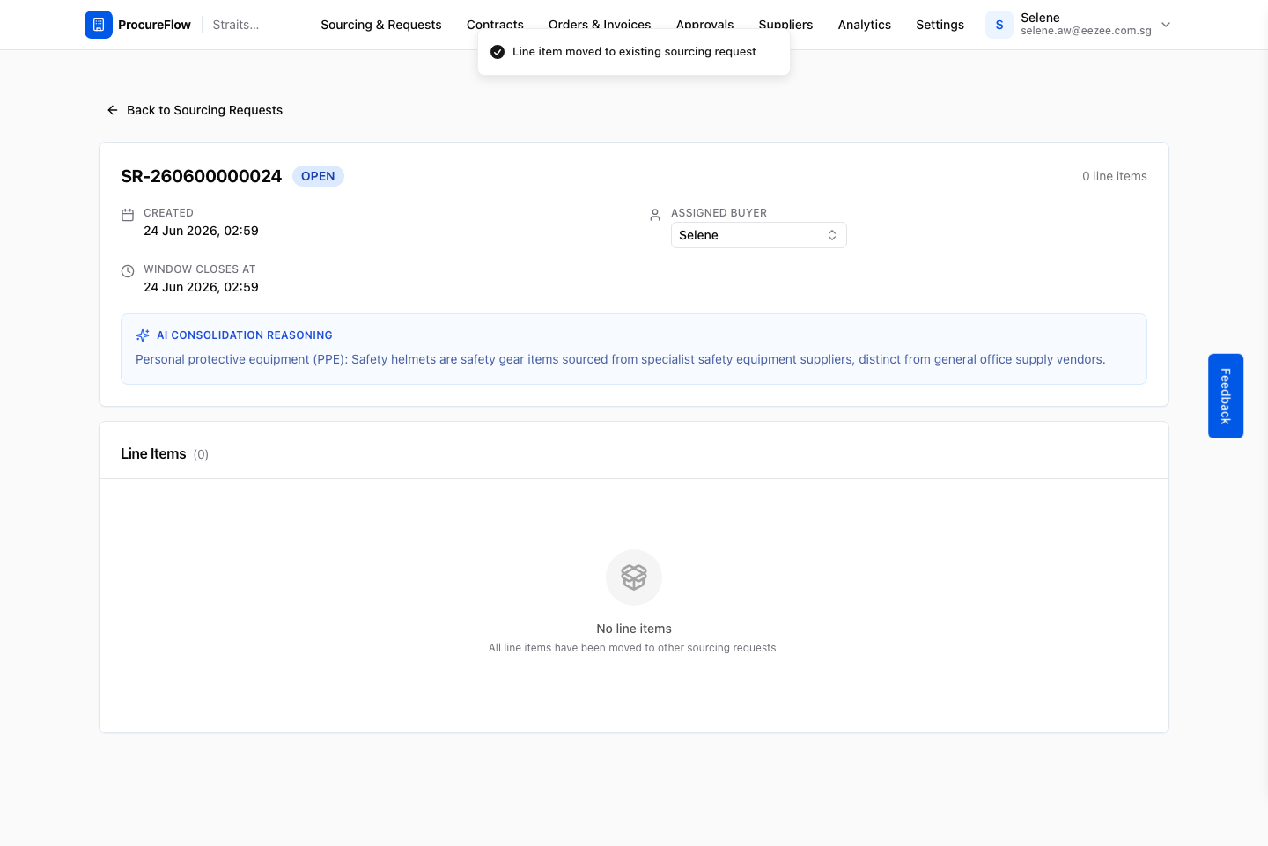Expand the user account menu chevron
This screenshot has height=846, width=1268.
[1166, 25]
